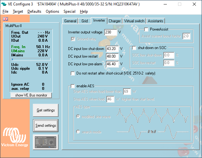Switch to the Charger tab
The image size is (202, 158).
pyautogui.click(x=114, y=21)
